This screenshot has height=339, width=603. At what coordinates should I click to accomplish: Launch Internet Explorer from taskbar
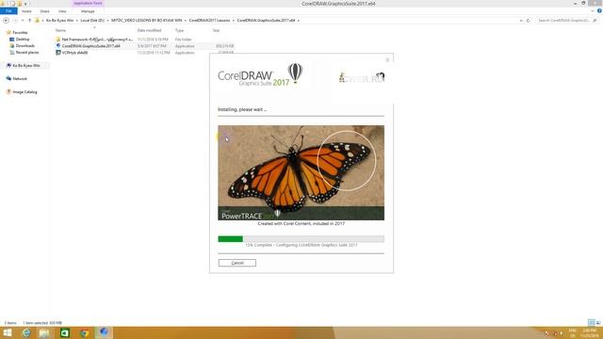click(x=25, y=332)
